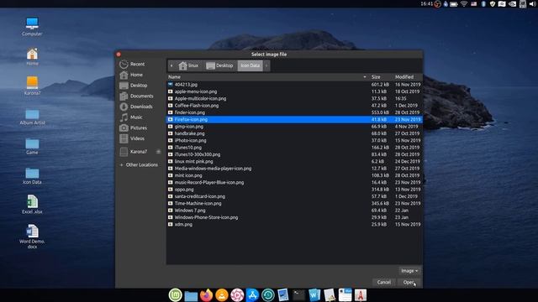Screen dimensions: 538x302
Task: Select oppo.png file
Action: click(x=294, y=190)
